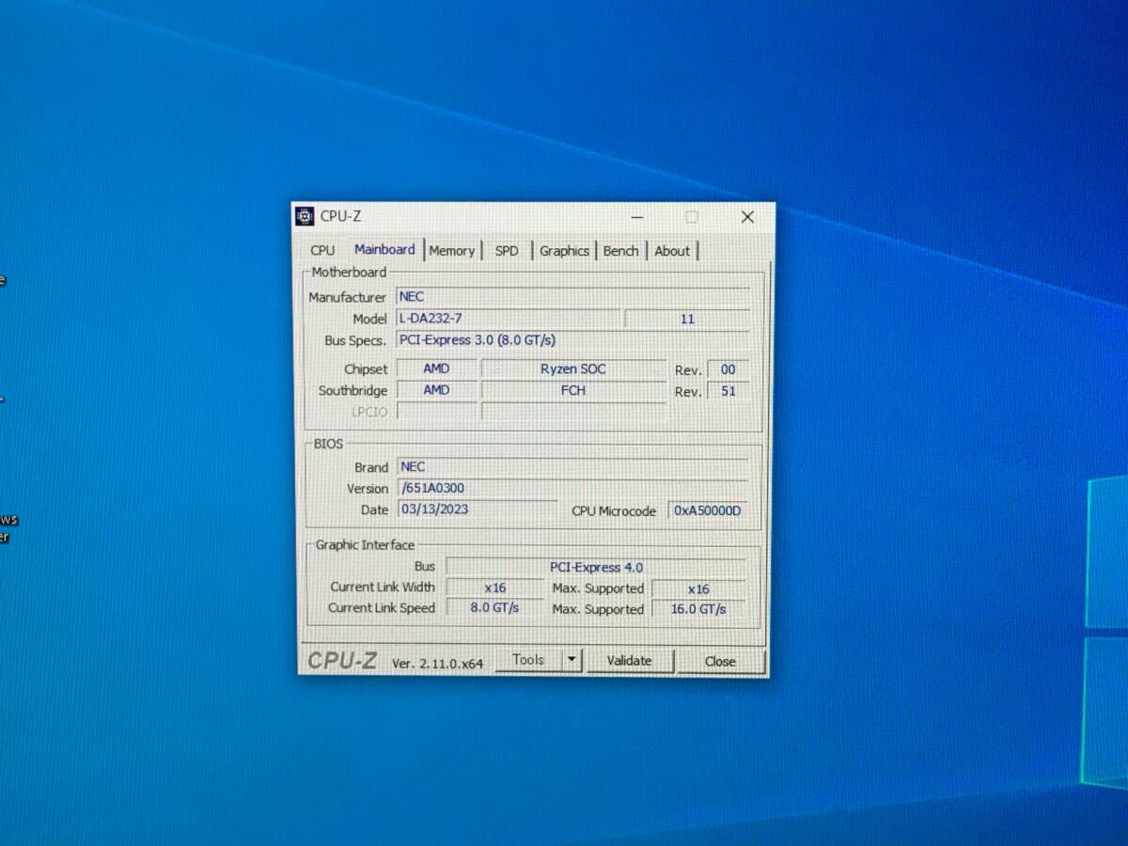This screenshot has width=1128, height=846.
Task: Click Current Link Speed 8.0 GT/s value
Action: [494, 608]
